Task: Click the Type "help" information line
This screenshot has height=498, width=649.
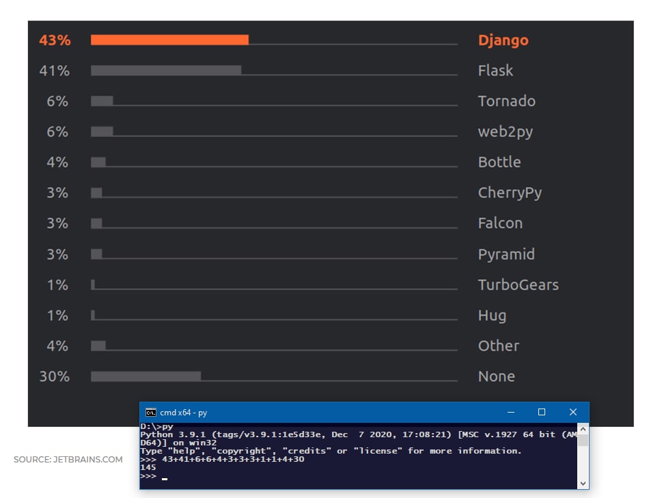Action: coord(331,451)
